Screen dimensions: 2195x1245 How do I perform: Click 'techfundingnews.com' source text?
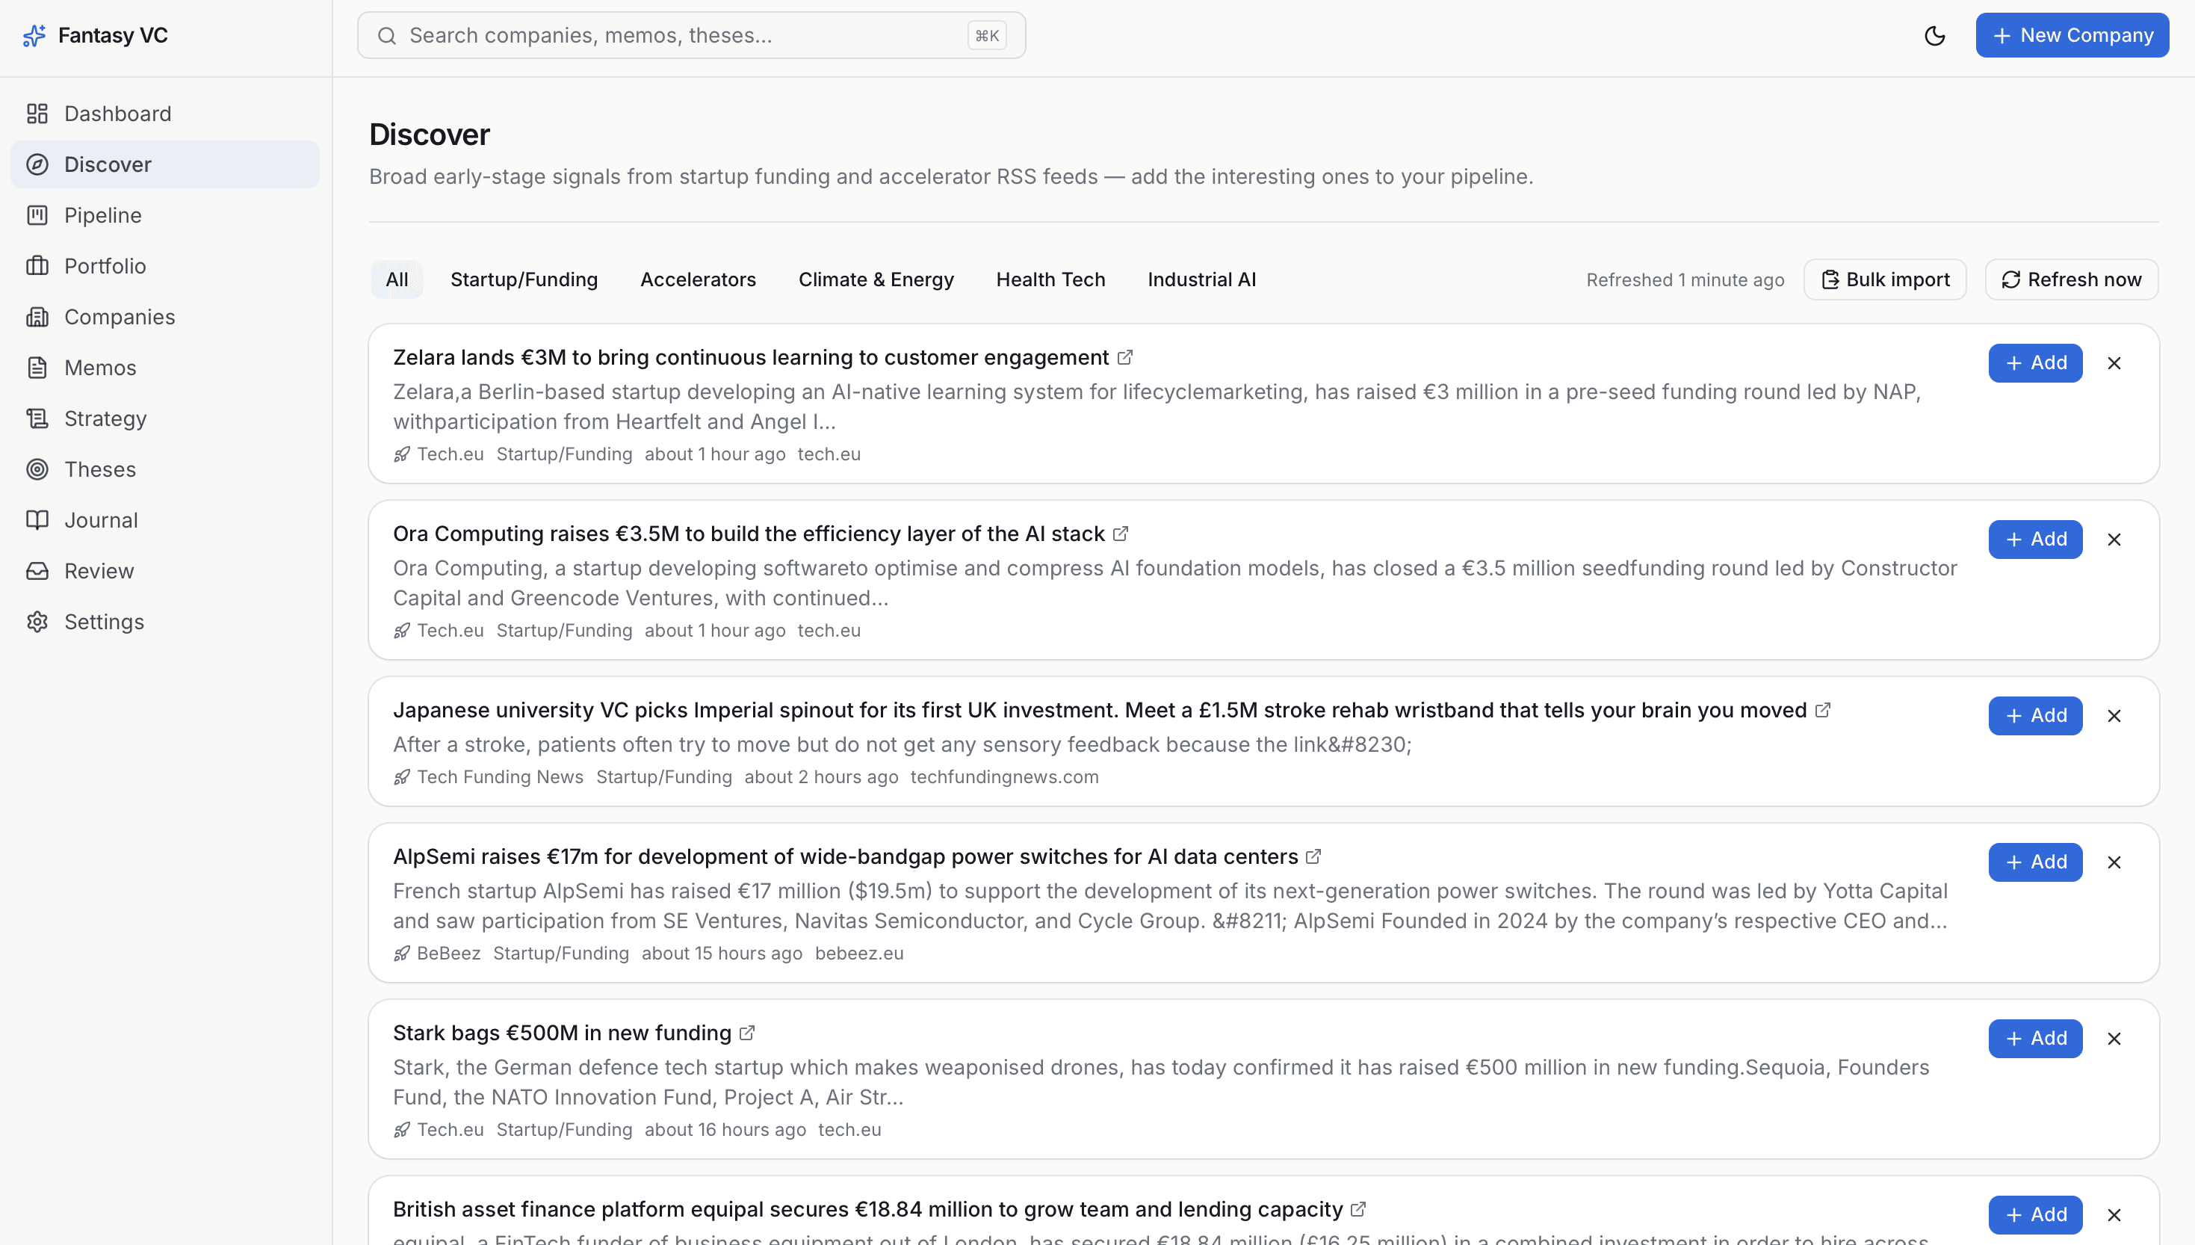pos(1004,777)
